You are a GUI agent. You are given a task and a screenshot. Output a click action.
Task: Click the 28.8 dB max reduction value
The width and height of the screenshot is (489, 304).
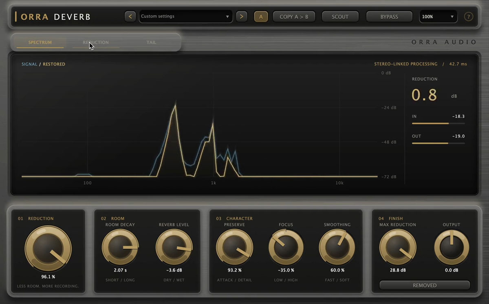point(398,270)
